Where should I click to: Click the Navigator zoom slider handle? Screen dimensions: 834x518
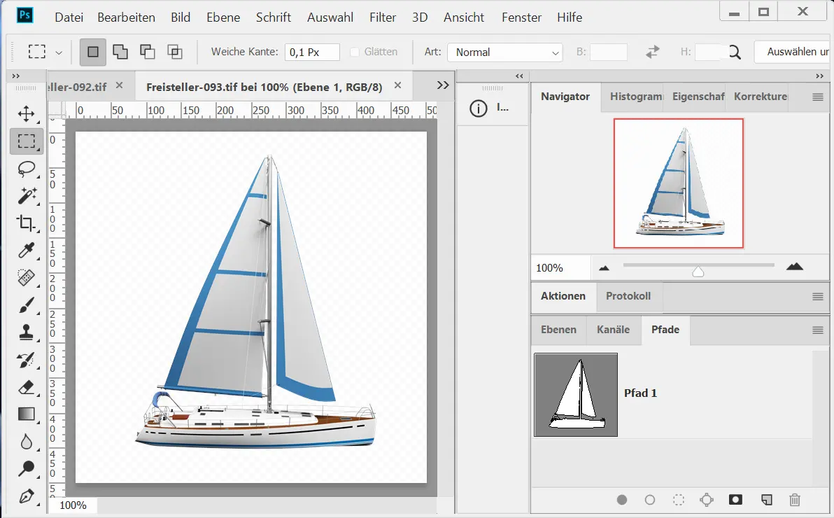coord(698,271)
